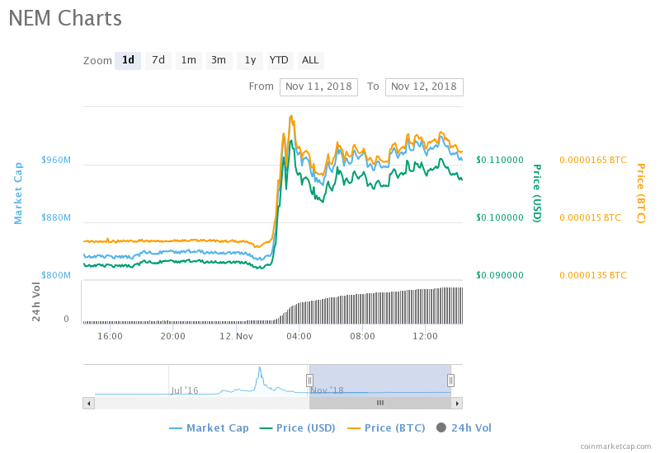This screenshot has height=453, width=660.
Task: Choose the 3m zoom option
Action: [x=219, y=60]
